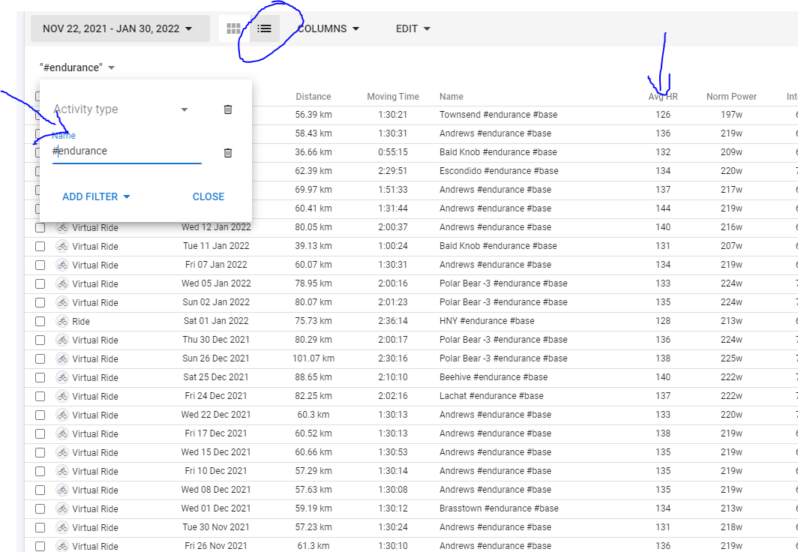
Task: Open the "#endurance" filter dropdown
Action: [x=77, y=67]
